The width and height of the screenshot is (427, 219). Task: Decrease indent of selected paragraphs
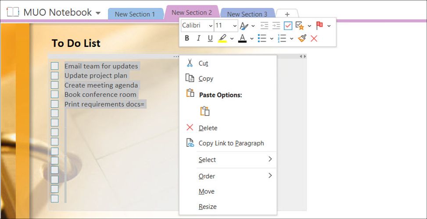click(264, 25)
